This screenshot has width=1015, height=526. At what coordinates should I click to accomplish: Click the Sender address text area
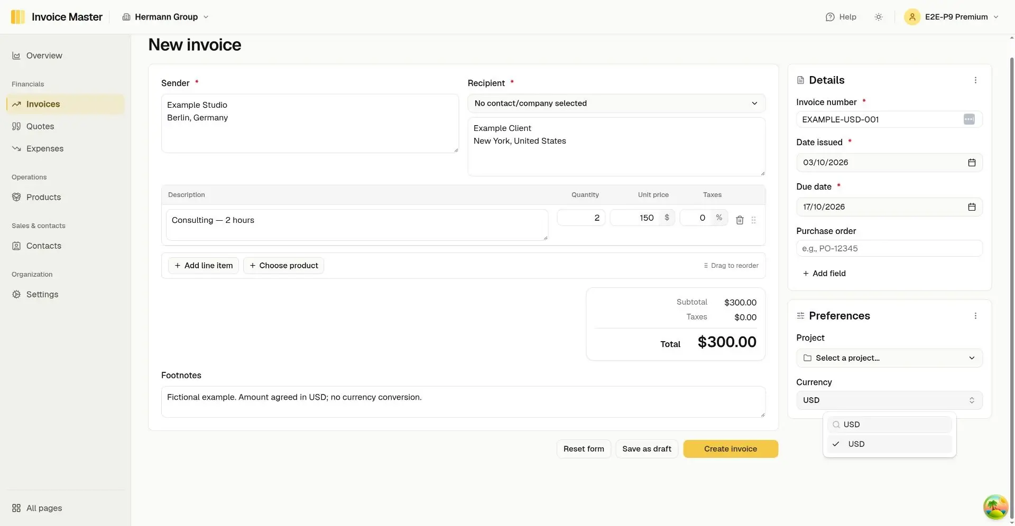tap(310, 124)
